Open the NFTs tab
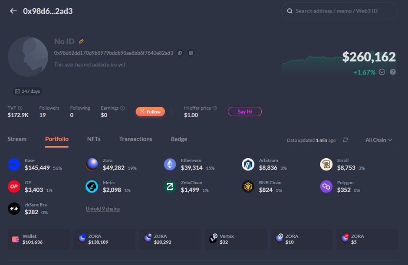408x265 pixels. 94,139
